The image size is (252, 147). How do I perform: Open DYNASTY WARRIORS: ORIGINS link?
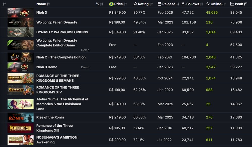click(x=62, y=32)
